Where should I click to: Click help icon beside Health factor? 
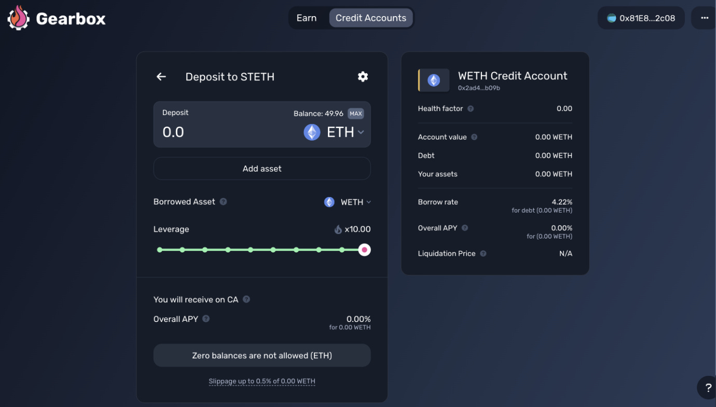coord(471,109)
